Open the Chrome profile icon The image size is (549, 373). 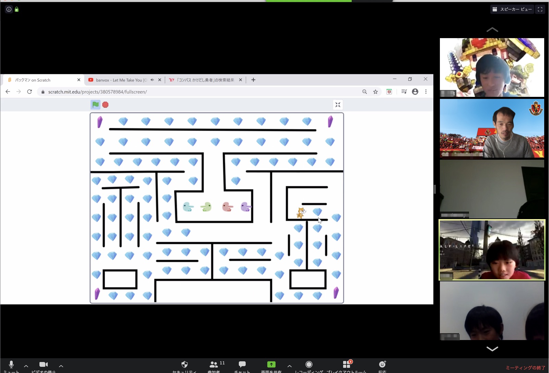pyautogui.click(x=415, y=92)
